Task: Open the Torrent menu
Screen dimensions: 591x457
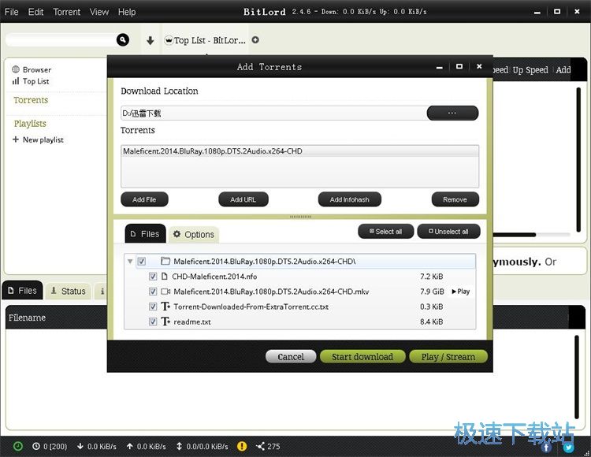Action: 67,12
